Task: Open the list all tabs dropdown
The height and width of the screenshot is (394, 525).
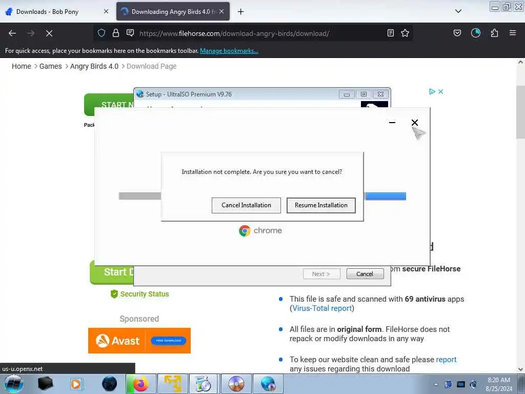Action: 458,11
